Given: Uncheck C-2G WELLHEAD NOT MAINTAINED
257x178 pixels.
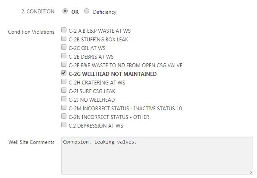Looking at the screenshot, I should tap(64, 73).
